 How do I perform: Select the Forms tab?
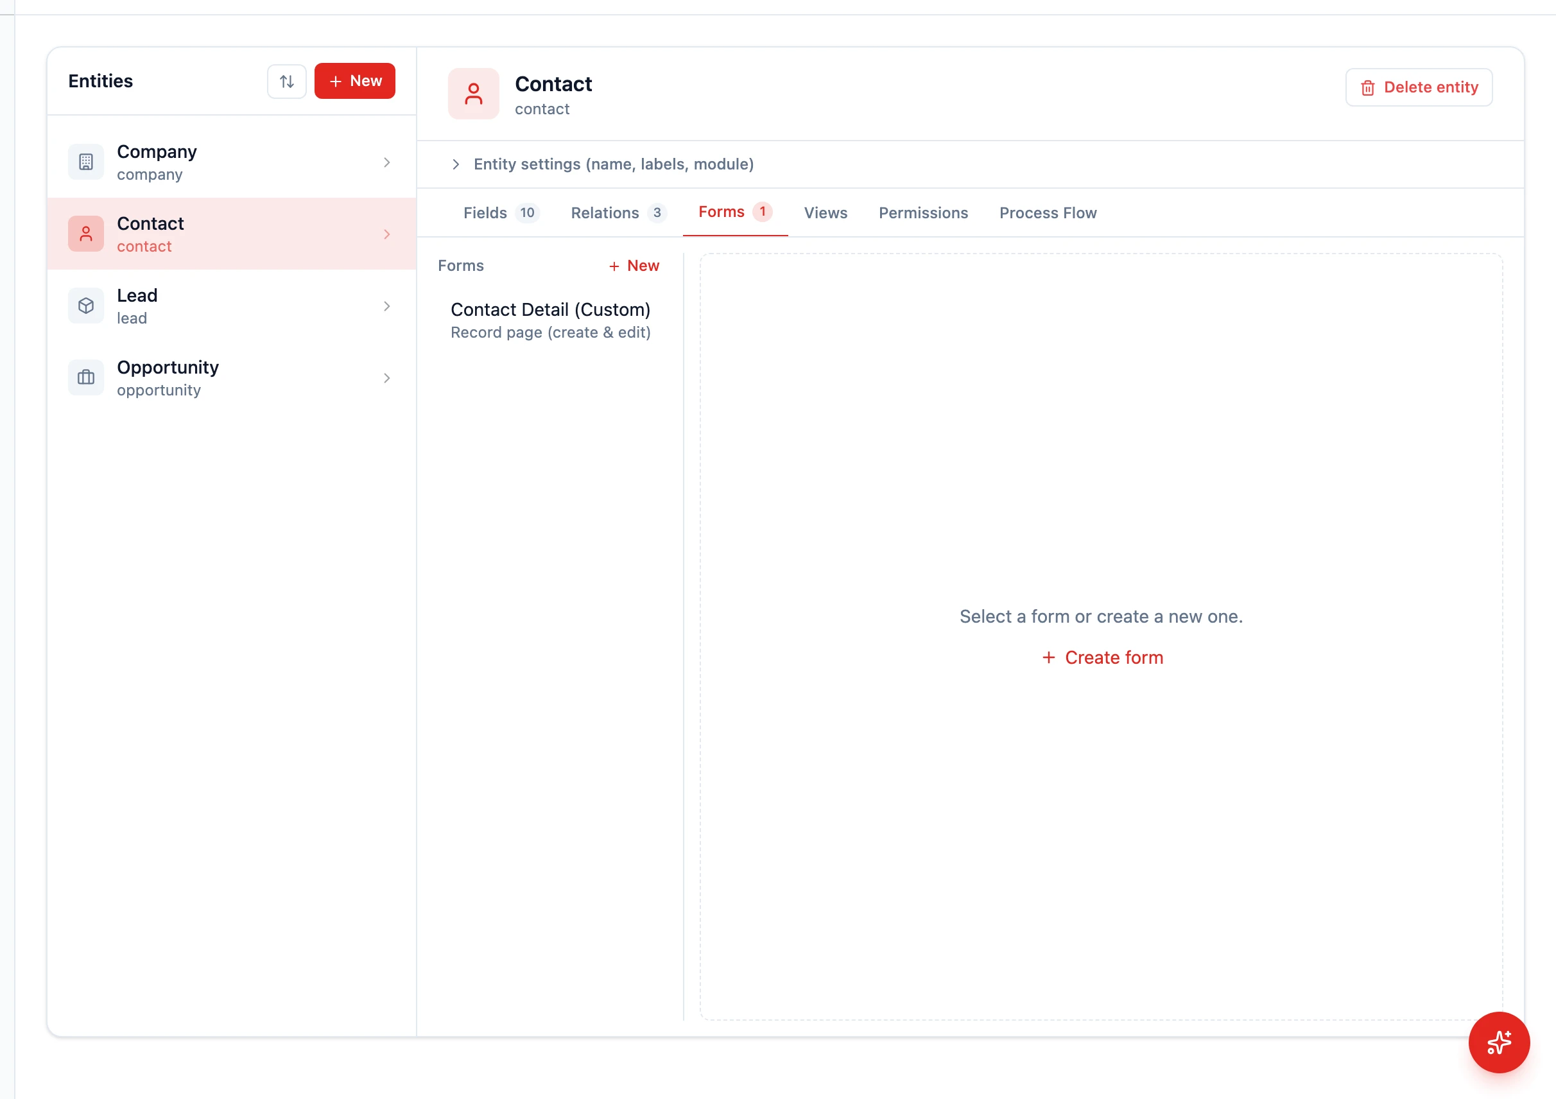point(735,212)
